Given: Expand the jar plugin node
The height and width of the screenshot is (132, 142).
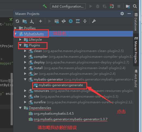Looking at the screenshot, I should pos(25,74).
